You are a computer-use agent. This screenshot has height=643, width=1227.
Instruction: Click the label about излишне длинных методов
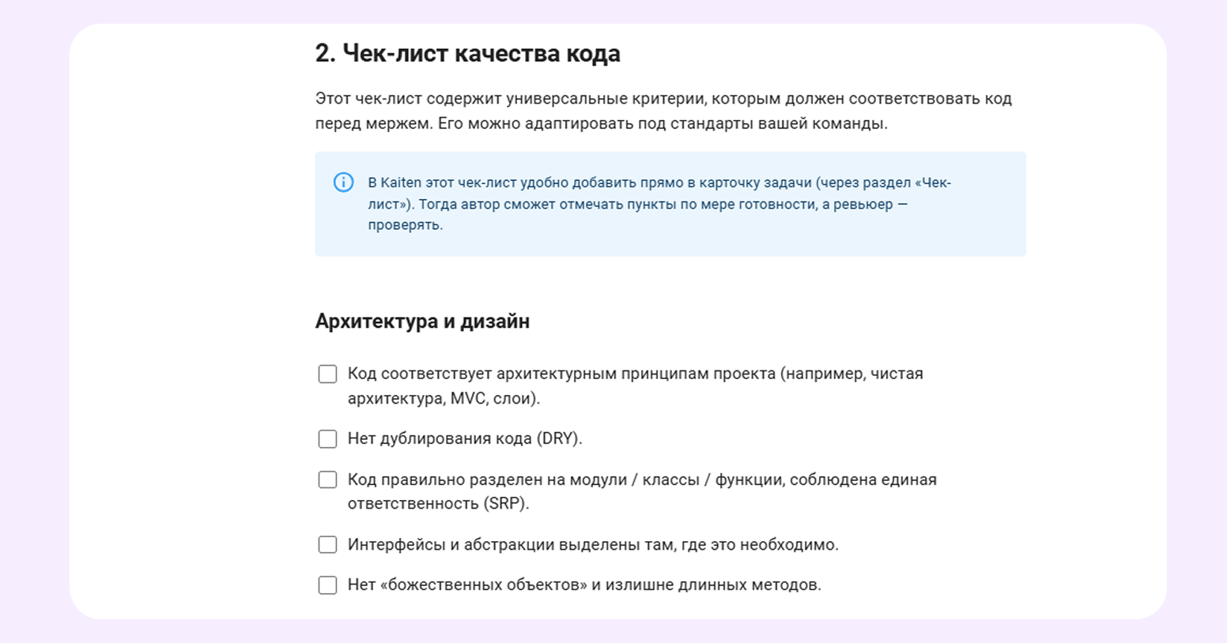tap(583, 585)
